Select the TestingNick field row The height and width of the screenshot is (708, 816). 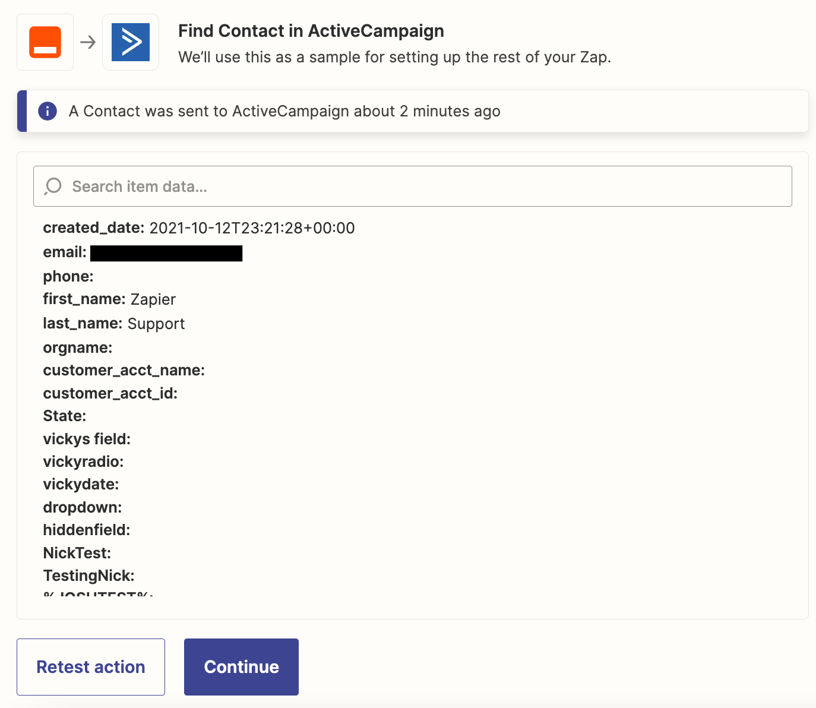click(x=89, y=576)
